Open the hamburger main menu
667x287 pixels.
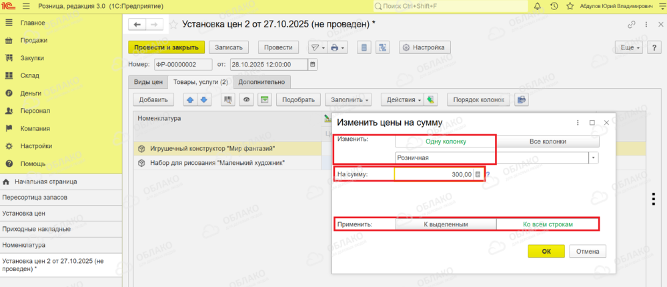click(25, 7)
